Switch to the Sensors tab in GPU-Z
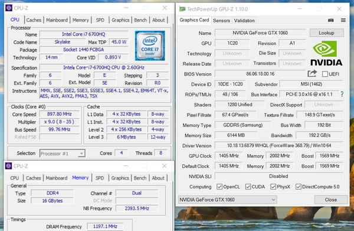This screenshot has width=354, height=231. pyautogui.click(x=221, y=21)
